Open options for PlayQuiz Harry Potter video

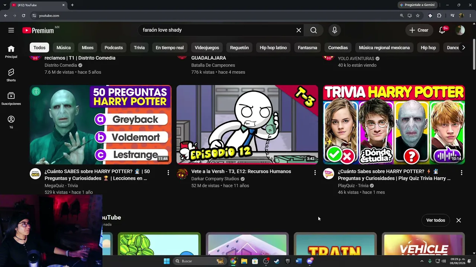tap(461, 172)
